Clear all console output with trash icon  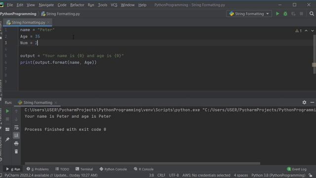[x=16, y=152]
